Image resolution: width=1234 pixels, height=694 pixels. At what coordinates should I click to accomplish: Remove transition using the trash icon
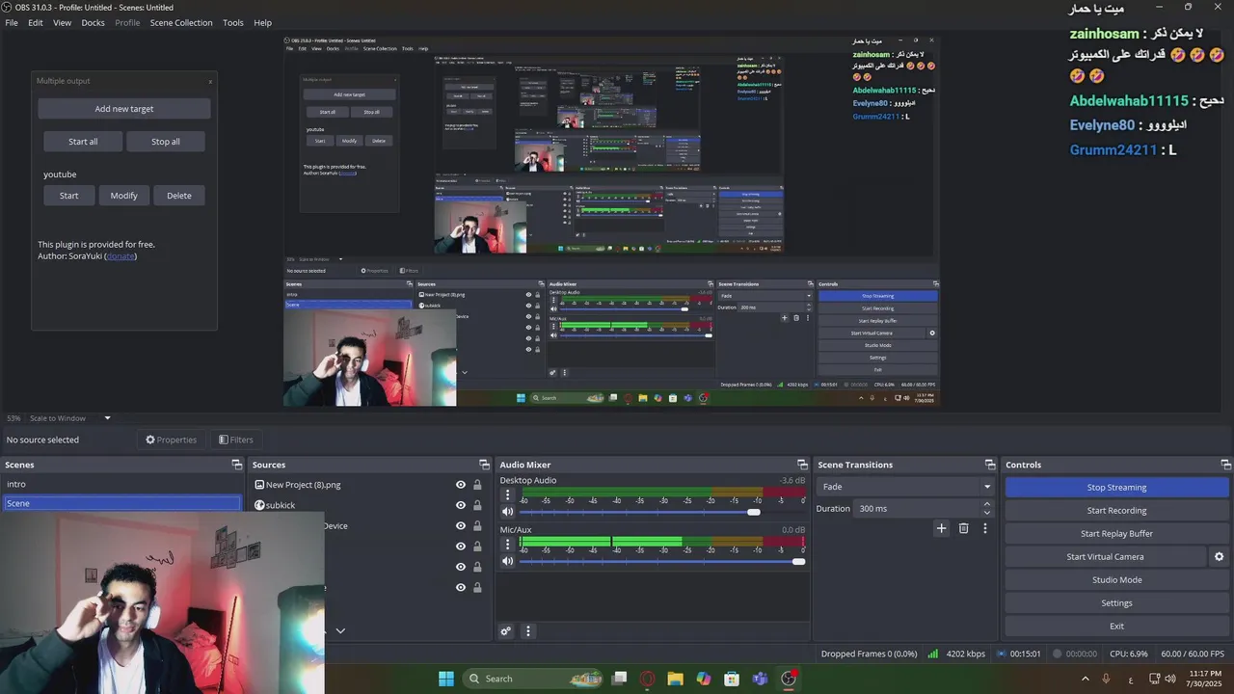click(x=963, y=528)
